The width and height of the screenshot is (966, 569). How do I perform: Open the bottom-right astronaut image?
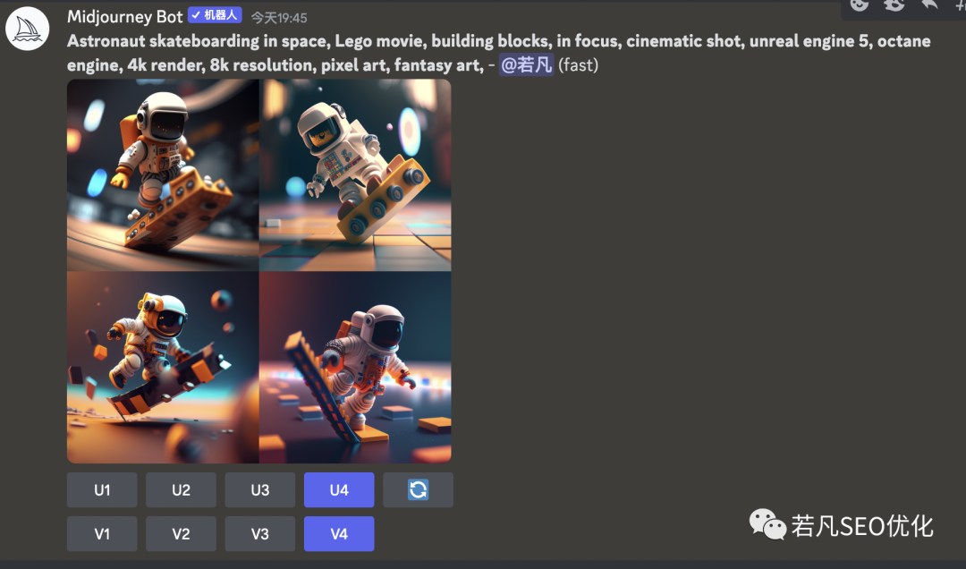pos(355,367)
